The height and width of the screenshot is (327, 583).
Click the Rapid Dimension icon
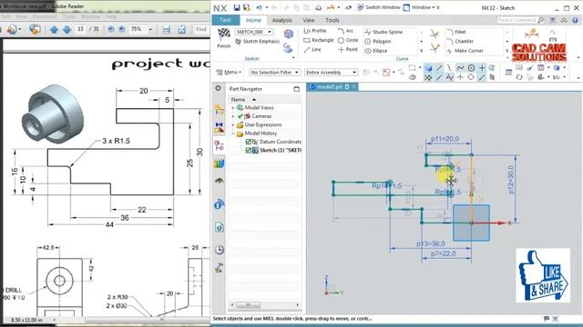coord(532,34)
